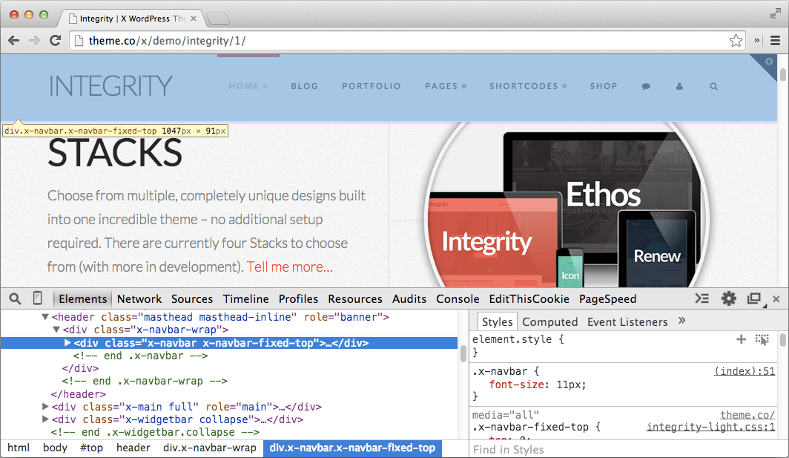Open DevTools settings gear
Screen dimensions: 789x458
729,299
